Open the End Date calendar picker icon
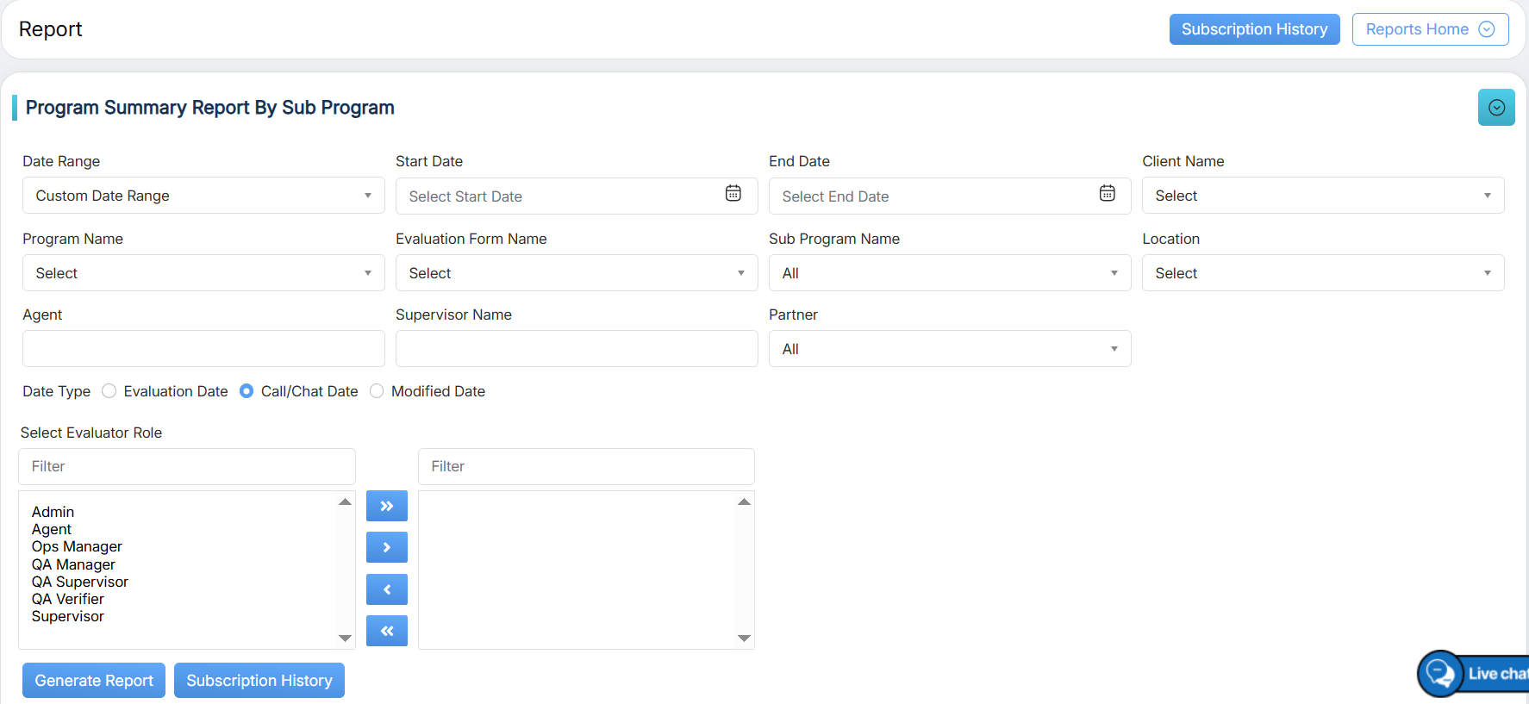Viewport: 1529px width, 704px height. tap(1107, 194)
